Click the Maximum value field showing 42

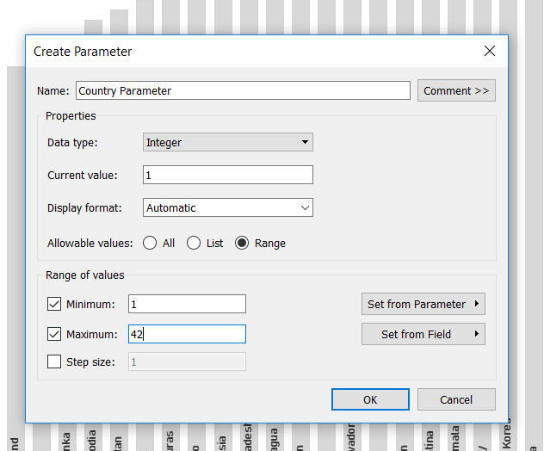[187, 334]
